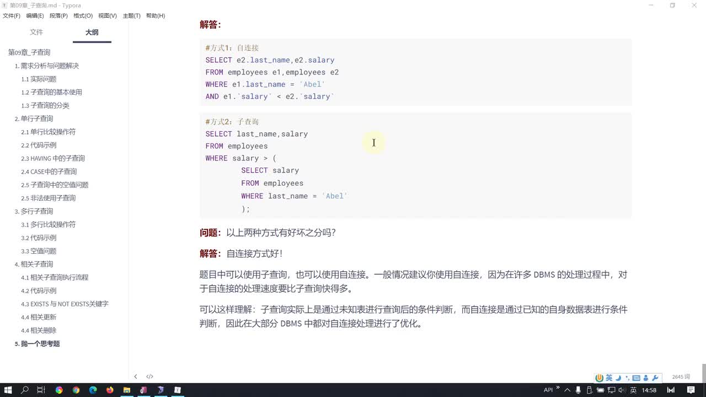The image size is (706, 397).
Task: Open IME user account icon
Action: pyautogui.click(x=645, y=378)
